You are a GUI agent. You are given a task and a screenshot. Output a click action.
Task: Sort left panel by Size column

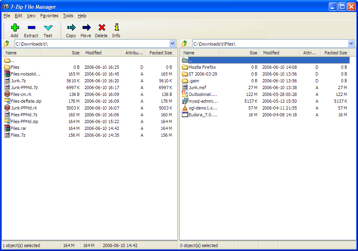click(x=62, y=53)
